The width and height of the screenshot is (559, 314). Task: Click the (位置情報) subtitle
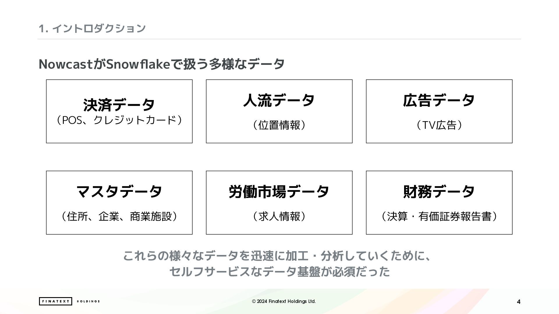(279, 125)
